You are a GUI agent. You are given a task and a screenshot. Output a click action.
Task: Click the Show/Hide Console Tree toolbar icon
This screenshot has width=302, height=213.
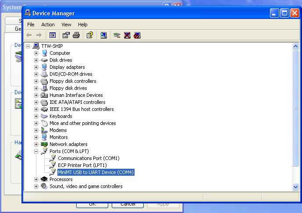click(x=53, y=35)
